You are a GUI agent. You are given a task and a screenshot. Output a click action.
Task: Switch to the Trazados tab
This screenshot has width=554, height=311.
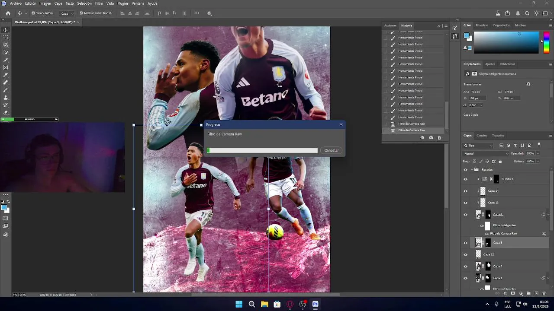[498, 136]
